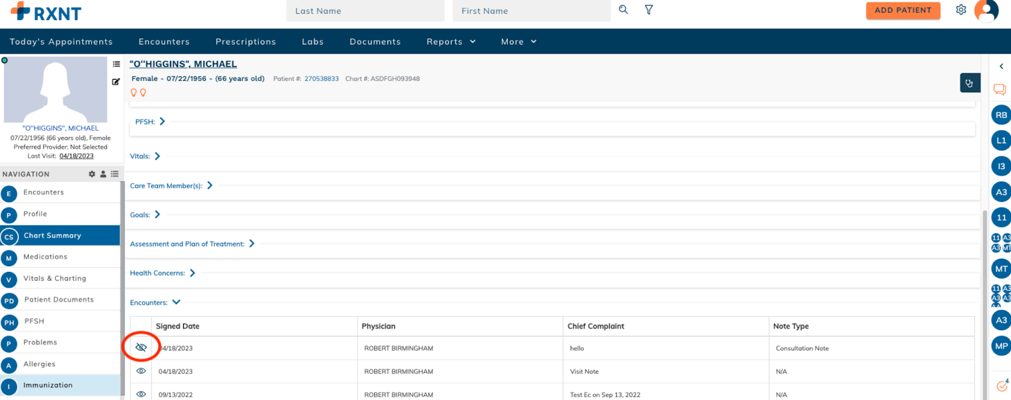Screen dimensions: 1011x400
Task: Click the ADD PATIENT button
Action: [902, 10]
